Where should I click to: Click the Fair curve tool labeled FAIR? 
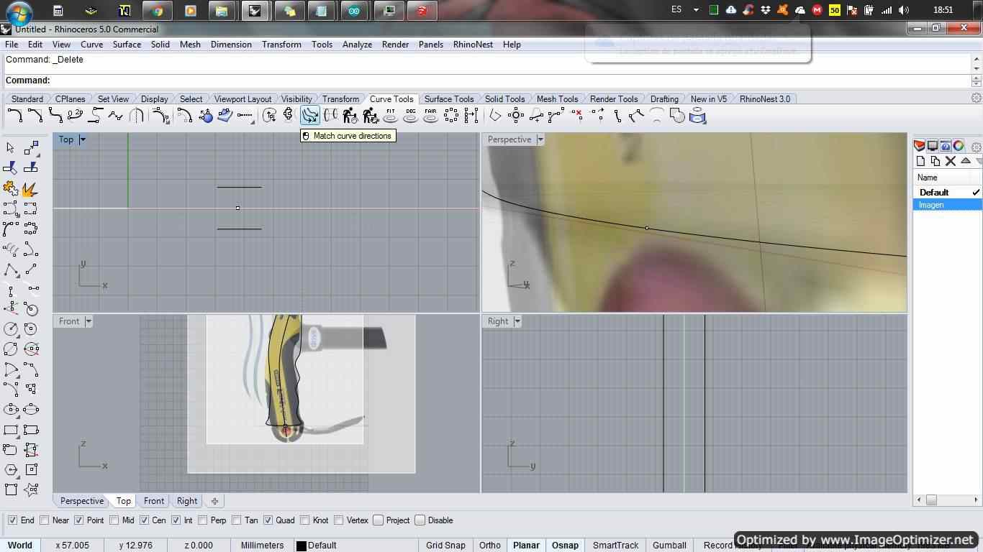pyautogui.click(x=430, y=115)
